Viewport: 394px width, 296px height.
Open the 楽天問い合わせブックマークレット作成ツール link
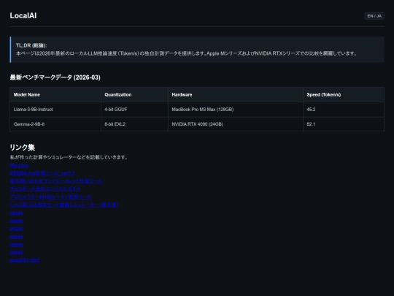pyautogui.click(x=56, y=181)
